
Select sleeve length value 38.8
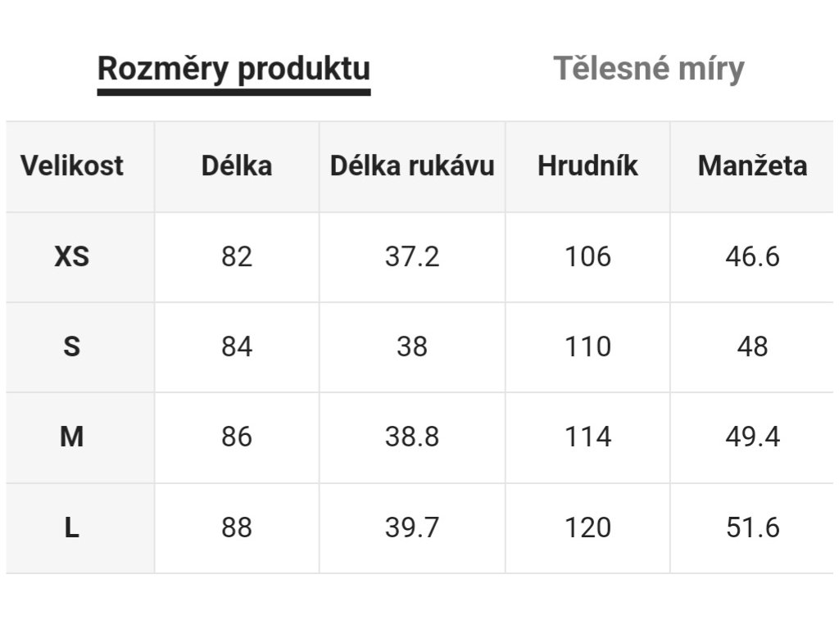pos(412,437)
